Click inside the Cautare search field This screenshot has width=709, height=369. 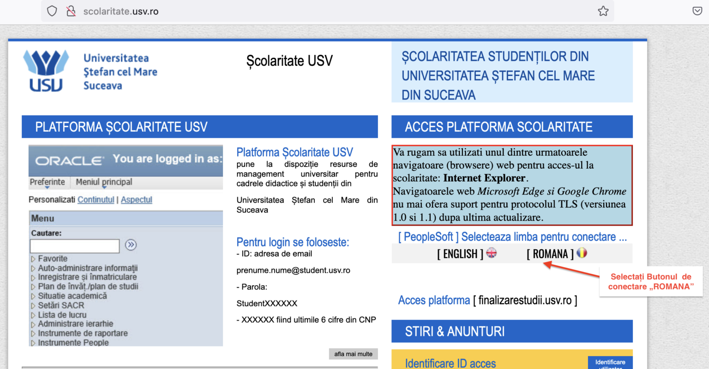tap(74, 246)
